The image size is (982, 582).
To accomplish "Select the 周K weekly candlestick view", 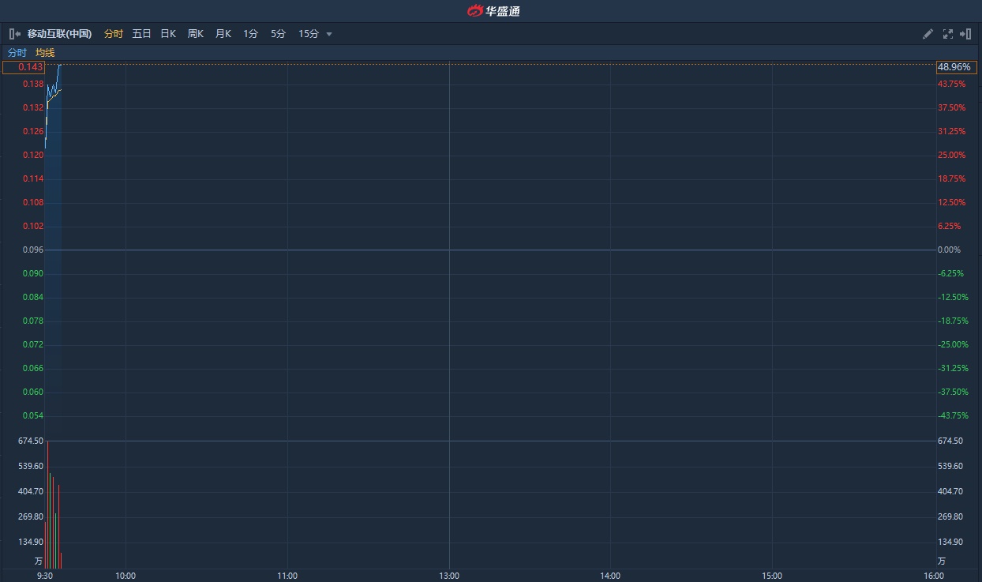I will 195,34.
